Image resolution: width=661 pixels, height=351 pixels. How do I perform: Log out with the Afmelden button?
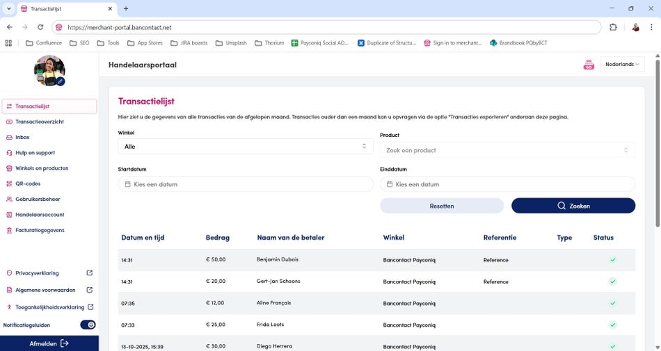pos(49,343)
